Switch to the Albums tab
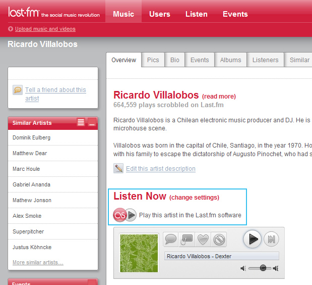Image resolution: width=312 pixels, height=285 pixels. tap(231, 60)
